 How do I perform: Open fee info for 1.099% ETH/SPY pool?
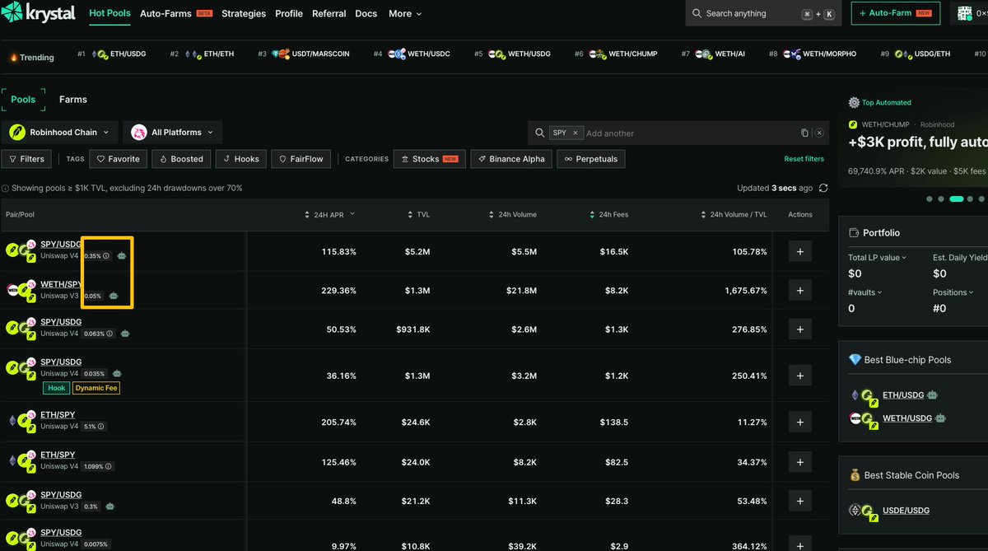pos(109,466)
